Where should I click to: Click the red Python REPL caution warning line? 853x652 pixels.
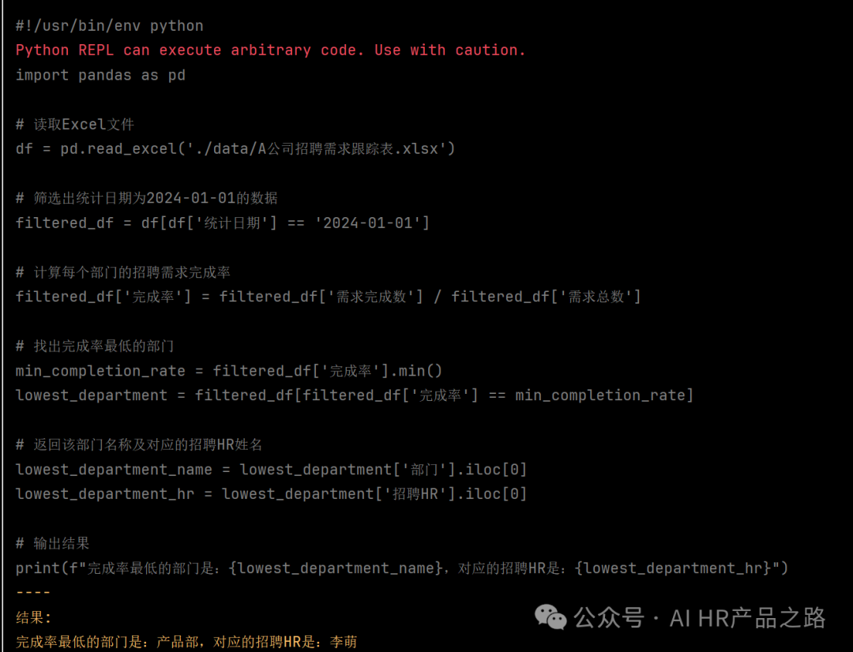pyautogui.click(x=270, y=50)
